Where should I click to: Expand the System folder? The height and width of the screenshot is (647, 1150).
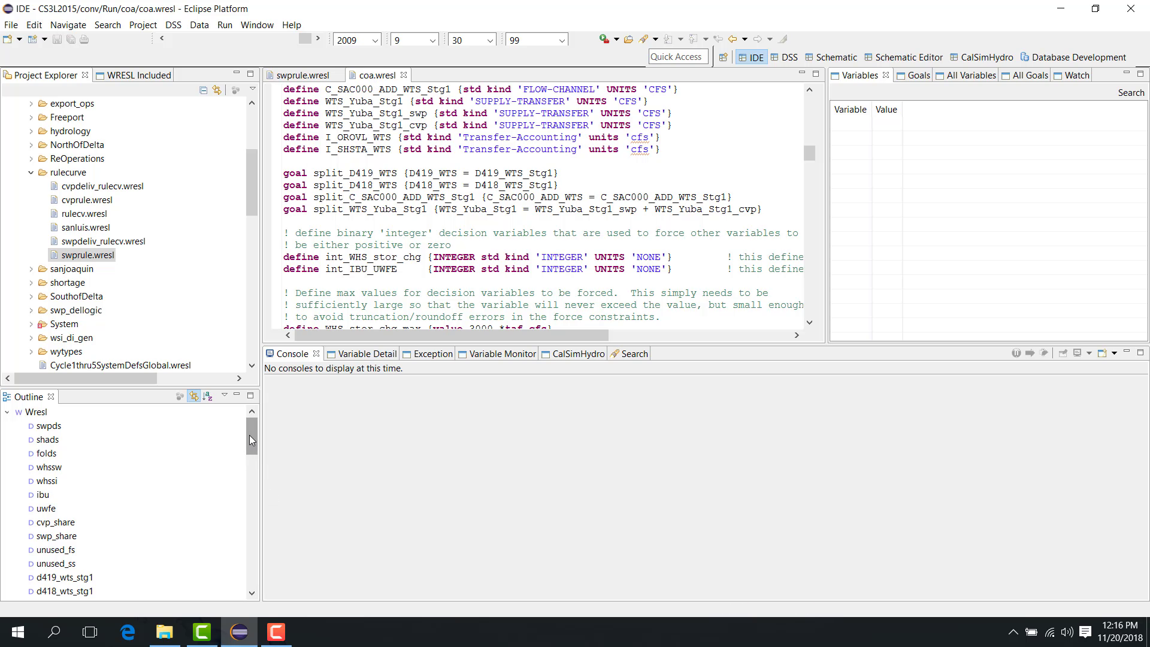[31, 324]
